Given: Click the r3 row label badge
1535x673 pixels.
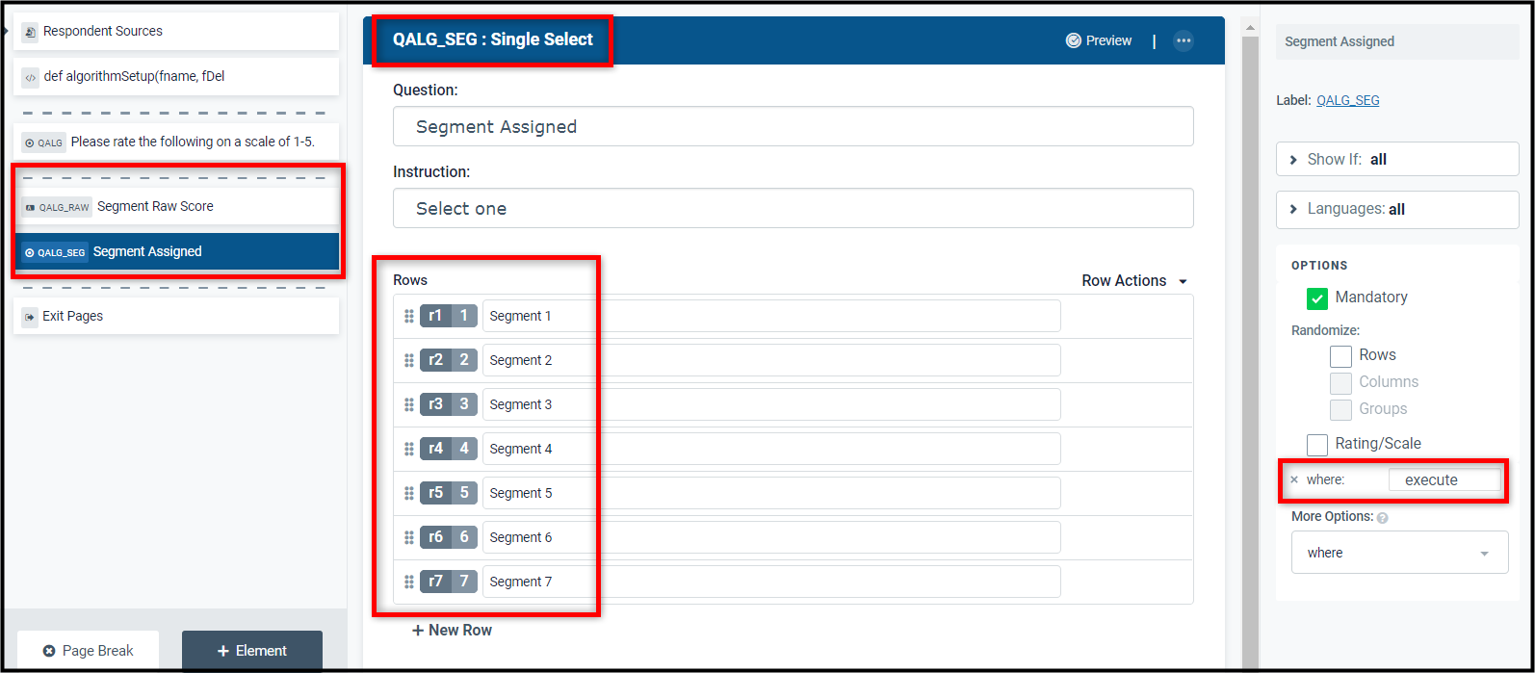Looking at the screenshot, I should (436, 404).
